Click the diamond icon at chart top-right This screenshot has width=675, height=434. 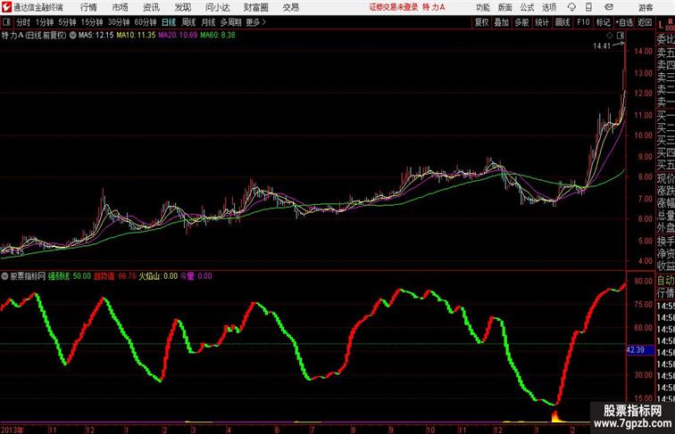(x=610, y=36)
